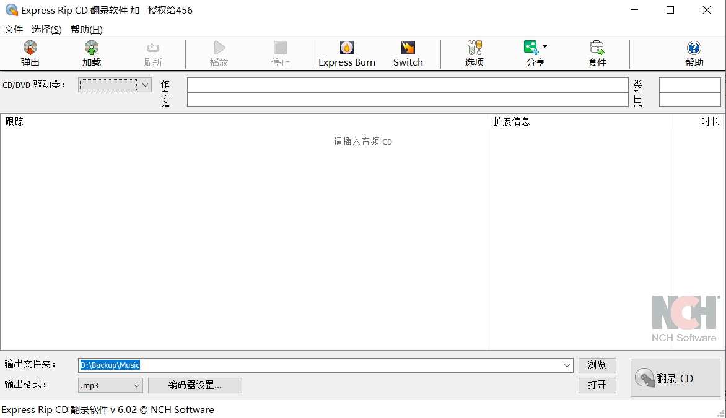Click the 翻录 CD button
Screen dimensions: 726x418
pyautogui.click(x=676, y=378)
